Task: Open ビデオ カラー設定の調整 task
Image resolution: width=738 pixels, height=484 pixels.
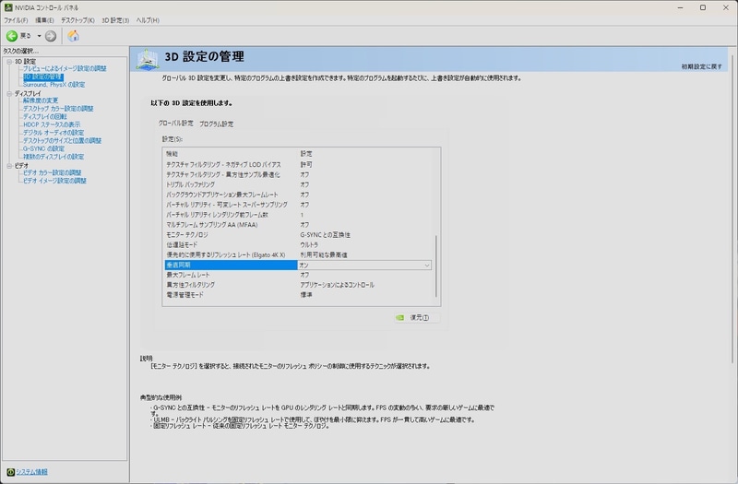Action: (53, 172)
